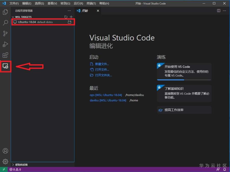Open the Explorer view in activity bar
This screenshot has width=230, height=172.
click(x=5, y=12)
